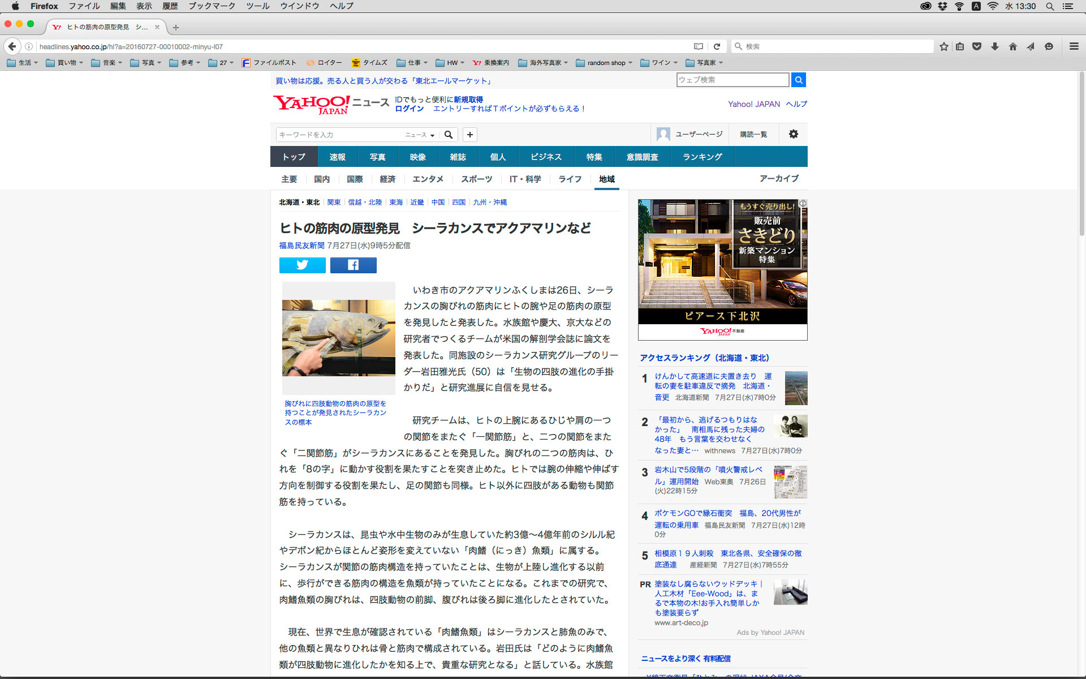The height and width of the screenshot is (679, 1086).
Task: Select the スポーツ news category
Action: (x=476, y=179)
